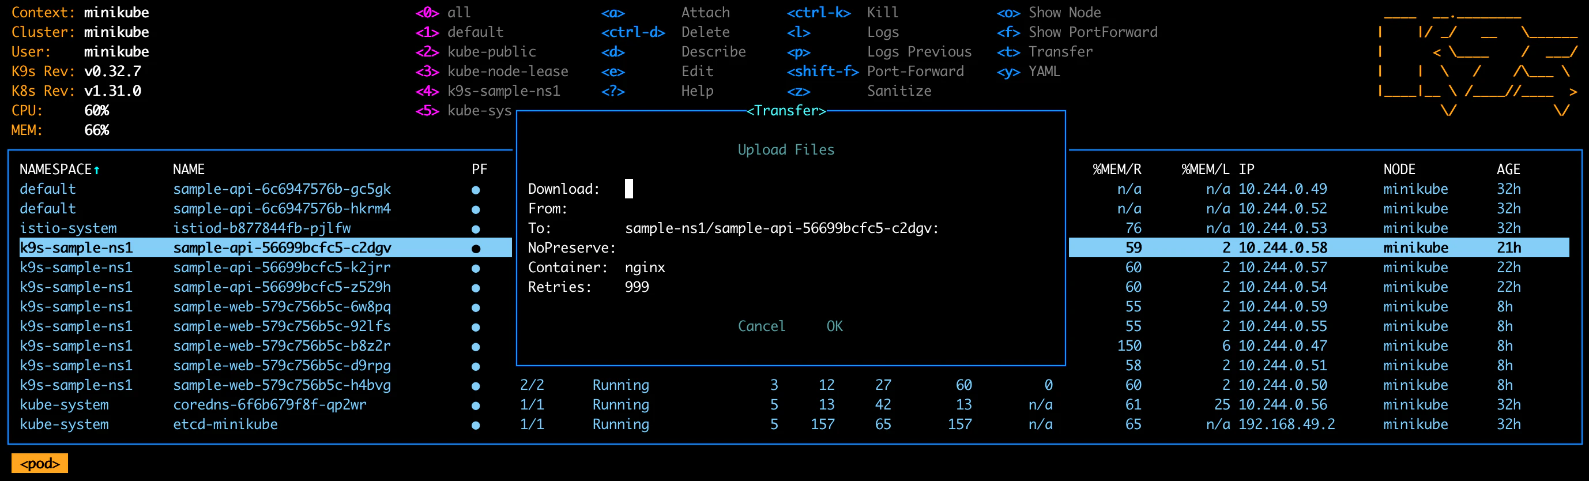Click the <l> Logs key hint

click(x=842, y=32)
